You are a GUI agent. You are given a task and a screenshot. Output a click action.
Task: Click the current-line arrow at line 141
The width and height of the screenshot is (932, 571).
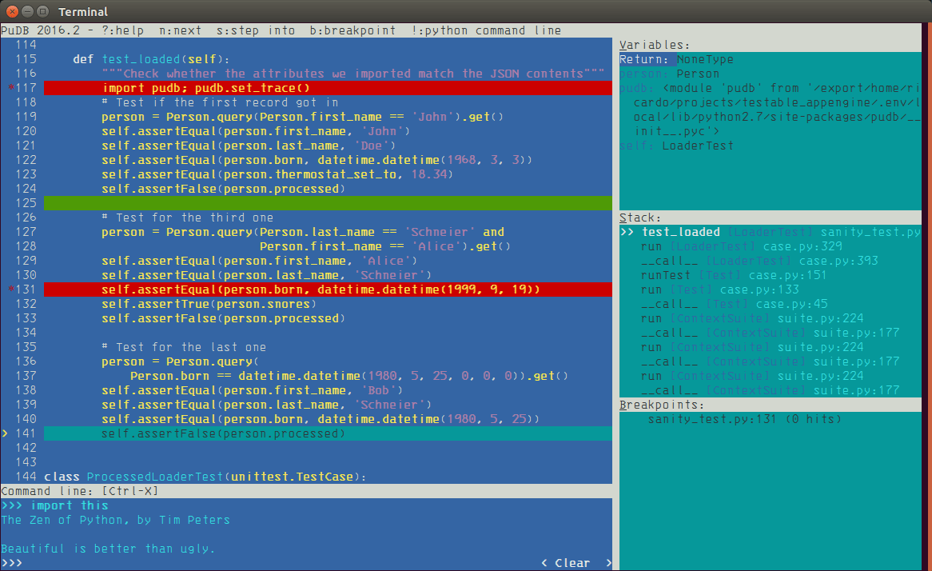click(6, 433)
